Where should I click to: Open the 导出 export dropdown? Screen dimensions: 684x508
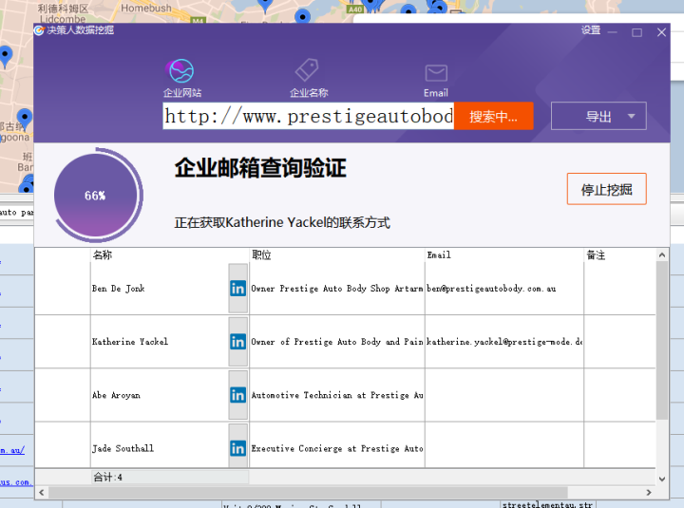click(598, 116)
